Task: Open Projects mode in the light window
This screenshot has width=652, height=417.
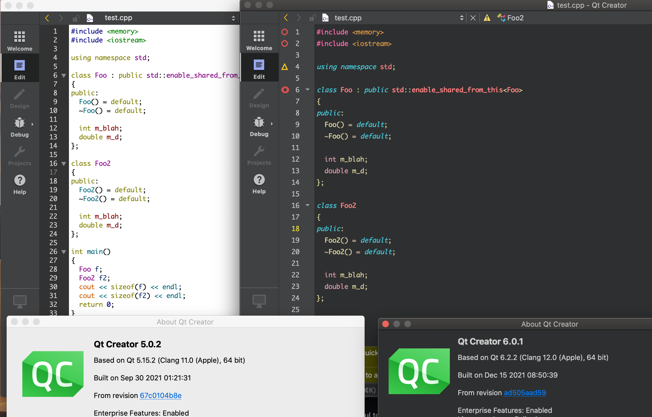Action: click(x=20, y=156)
